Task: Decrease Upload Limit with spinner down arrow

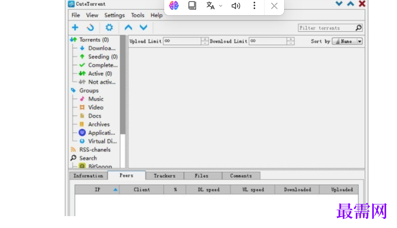Action: coord(205,43)
